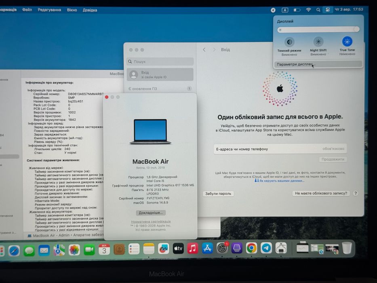The image size is (377, 283).
Task: Launch Google Chrome from the Dock
Action: pos(251,248)
